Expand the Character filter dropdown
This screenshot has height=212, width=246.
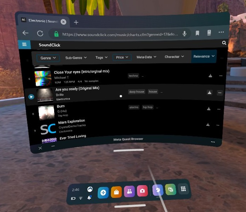(174, 57)
